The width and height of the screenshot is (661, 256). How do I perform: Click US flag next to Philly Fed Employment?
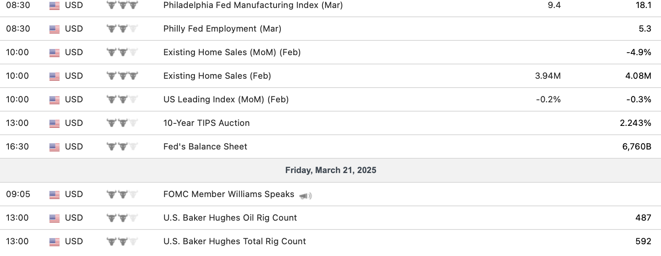54,29
